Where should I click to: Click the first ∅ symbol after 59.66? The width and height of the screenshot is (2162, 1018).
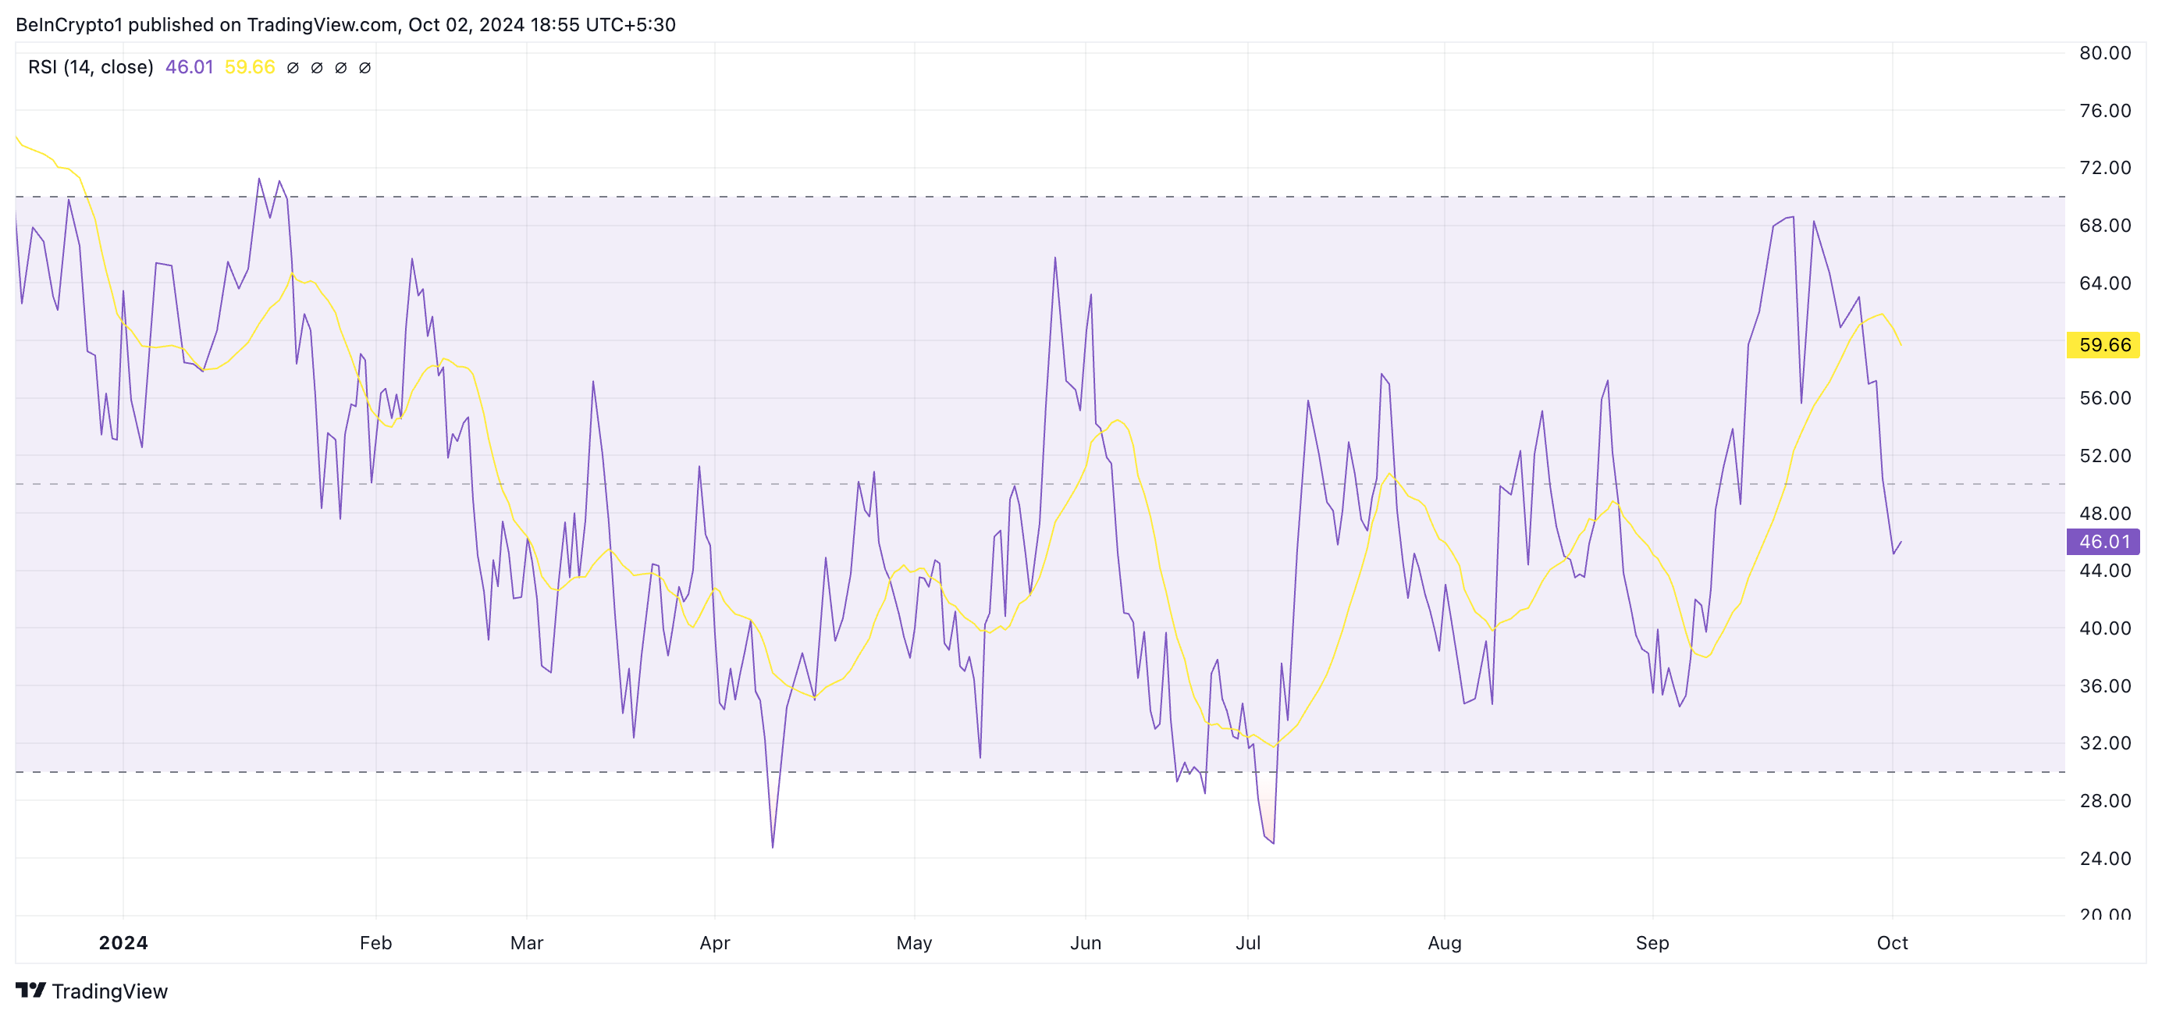click(x=293, y=68)
